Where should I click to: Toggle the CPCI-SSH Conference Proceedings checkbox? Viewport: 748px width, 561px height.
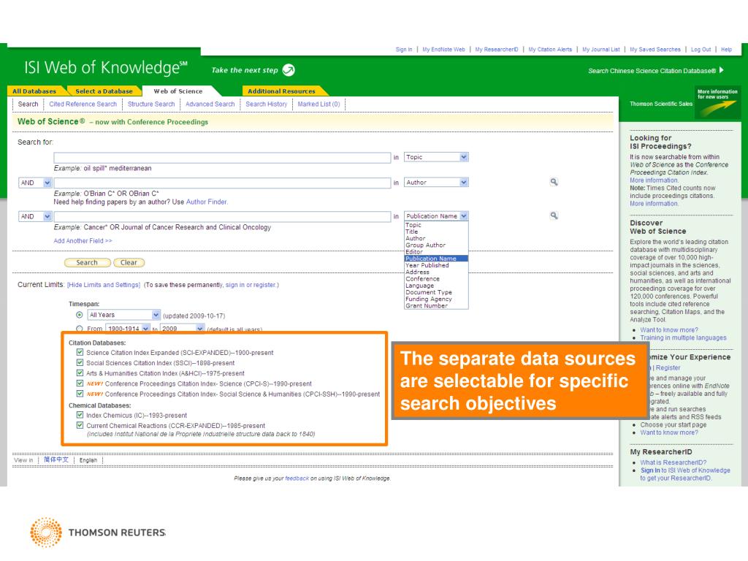coord(80,394)
